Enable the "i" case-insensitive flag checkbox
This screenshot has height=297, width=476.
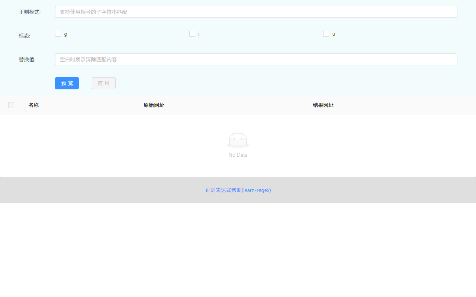pos(192,33)
